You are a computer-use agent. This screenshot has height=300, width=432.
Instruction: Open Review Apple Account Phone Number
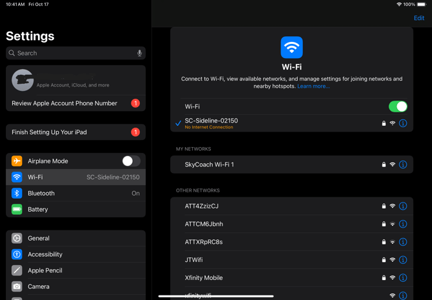pos(76,103)
